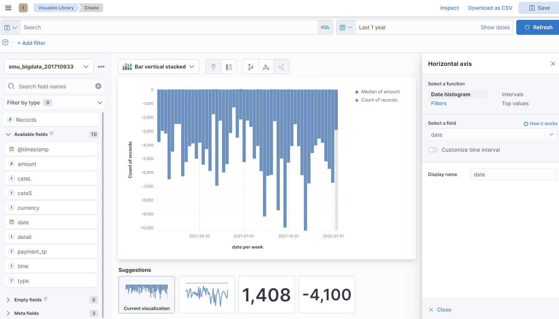Screen dimensions: 559x319
Task: Open the hamburger navigation menu
Action: (8, 8)
